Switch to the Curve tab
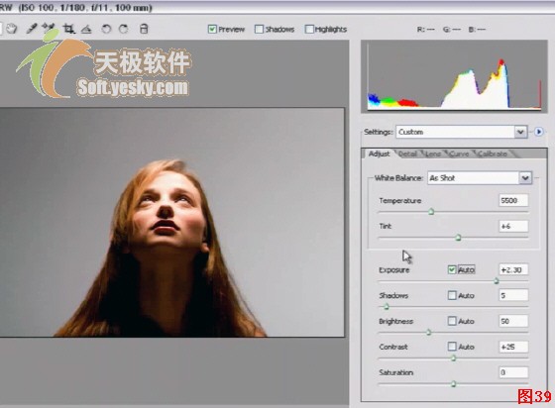Viewport: 555px width, 408px height. [x=459, y=153]
